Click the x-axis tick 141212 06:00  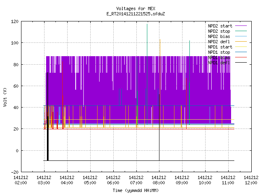(113, 180)
